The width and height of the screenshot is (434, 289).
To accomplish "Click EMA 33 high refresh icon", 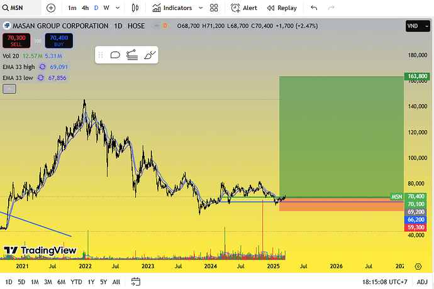I will click(42, 67).
